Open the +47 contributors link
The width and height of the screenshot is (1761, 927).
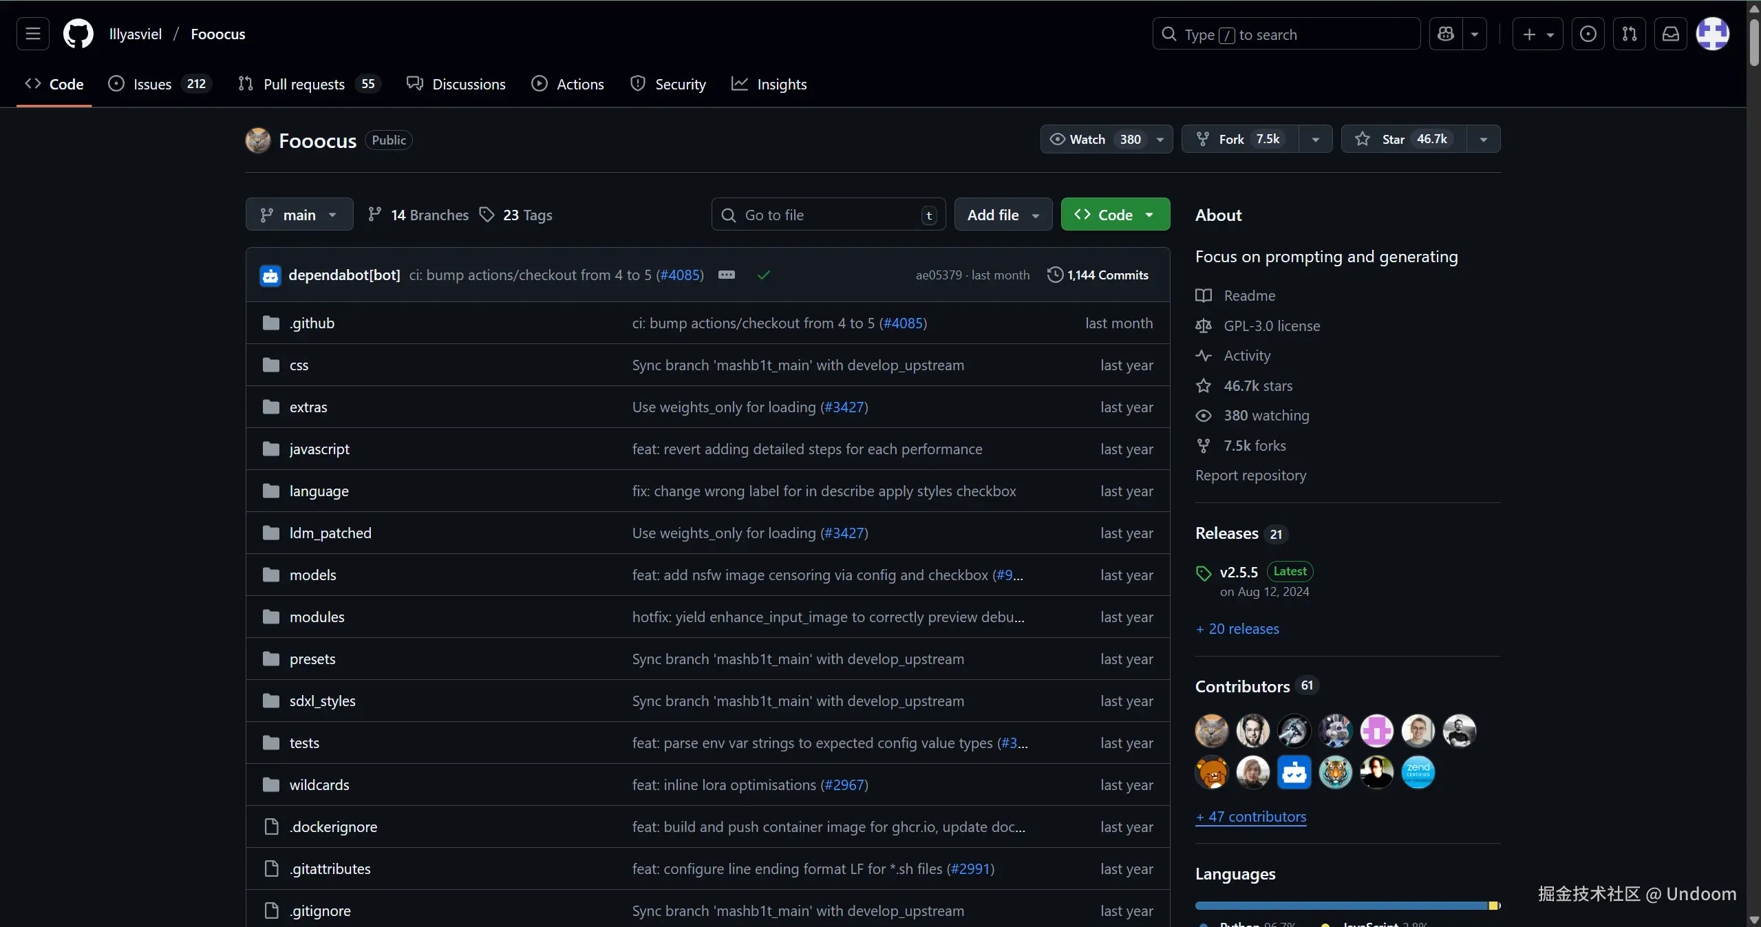[1250, 816]
